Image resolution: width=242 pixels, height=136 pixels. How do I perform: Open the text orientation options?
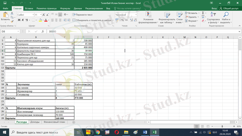66,15
